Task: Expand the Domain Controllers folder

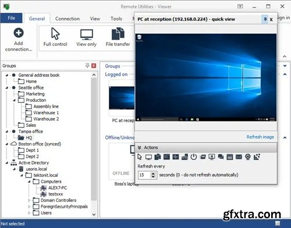Action: tap(29, 200)
